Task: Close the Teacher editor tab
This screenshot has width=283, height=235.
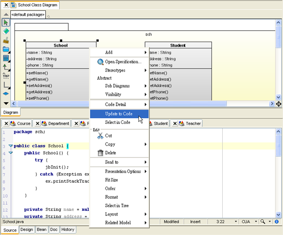Action: point(175,123)
